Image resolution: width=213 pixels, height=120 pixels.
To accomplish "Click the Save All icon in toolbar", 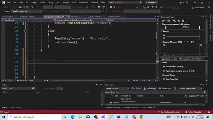I will [x=27, y=7].
